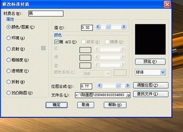Click the black material preview thumbnail
The width and height of the screenshot is (183, 132).
[x=150, y=39]
